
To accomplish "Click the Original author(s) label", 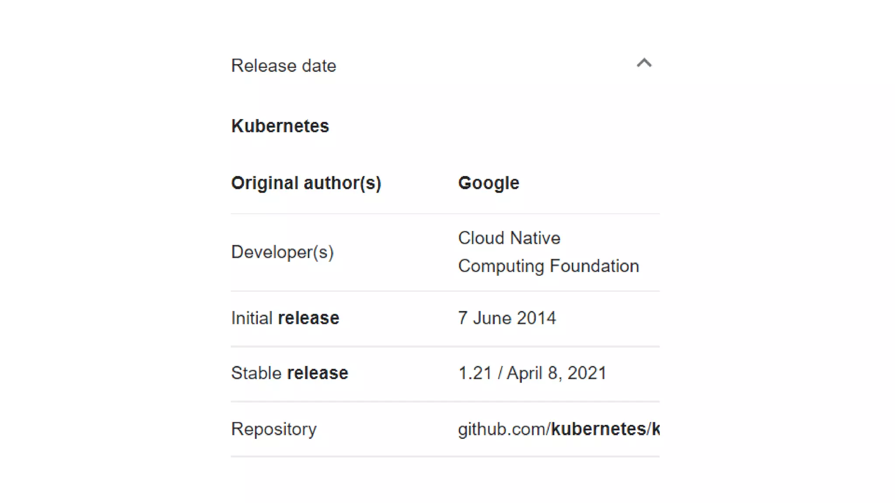I will pyautogui.click(x=306, y=183).
